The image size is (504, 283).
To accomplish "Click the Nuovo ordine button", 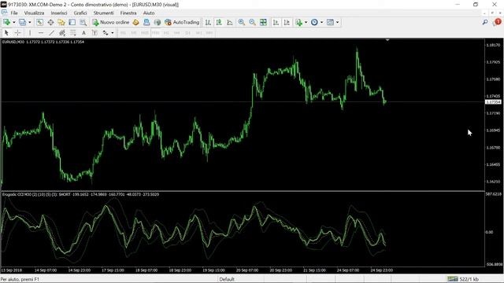I will pyautogui.click(x=110, y=22).
